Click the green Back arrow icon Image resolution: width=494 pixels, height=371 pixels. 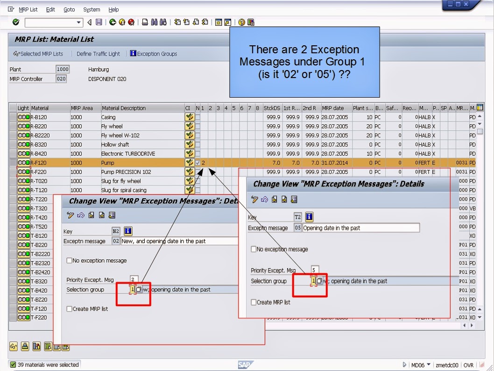coord(113,22)
